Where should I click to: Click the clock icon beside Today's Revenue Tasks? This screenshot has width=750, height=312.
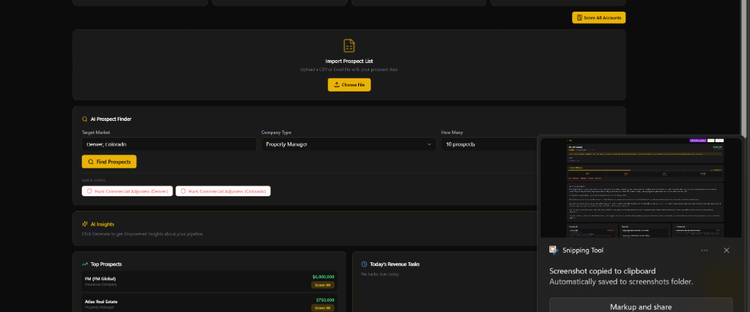tap(364, 264)
